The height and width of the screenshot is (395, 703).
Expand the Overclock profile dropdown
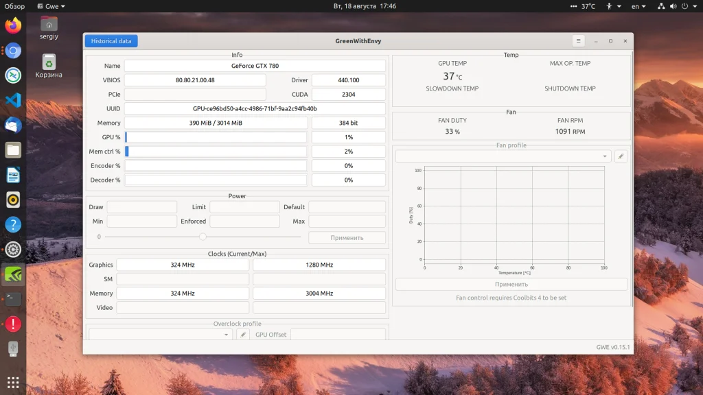coord(161,335)
